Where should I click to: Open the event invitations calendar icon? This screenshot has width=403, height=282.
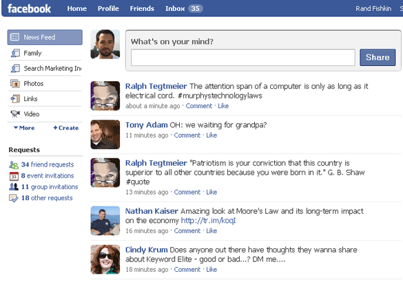pyautogui.click(x=14, y=176)
